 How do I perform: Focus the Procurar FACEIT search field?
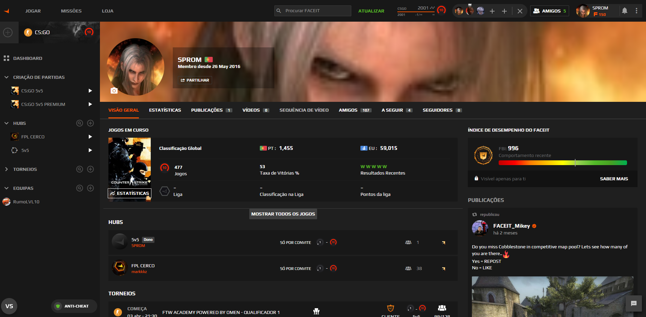pos(313,11)
